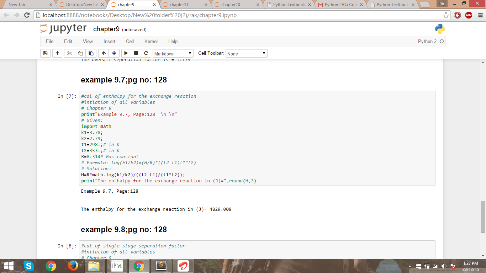Image resolution: width=486 pixels, height=273 pixels.
Task: Click the Python logo in the notebook header
Action: [440, 29]
